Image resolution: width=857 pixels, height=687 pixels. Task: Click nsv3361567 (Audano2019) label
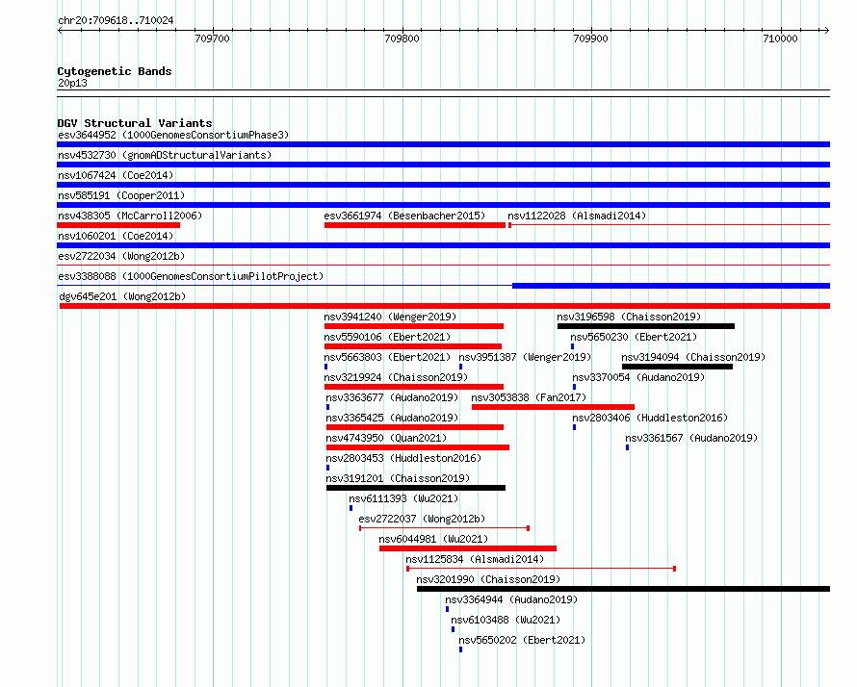pos(691,438)
